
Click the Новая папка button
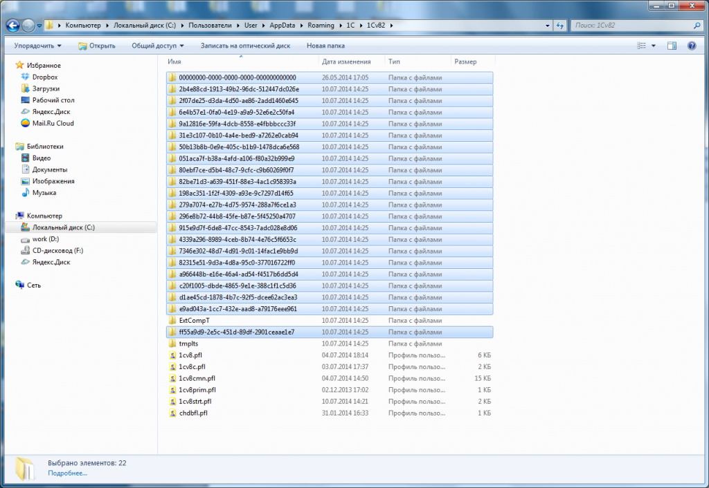point(325,46)
